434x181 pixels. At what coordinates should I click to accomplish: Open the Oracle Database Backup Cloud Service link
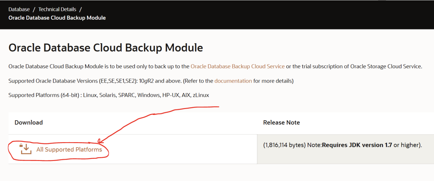click(x=237, y=66)
